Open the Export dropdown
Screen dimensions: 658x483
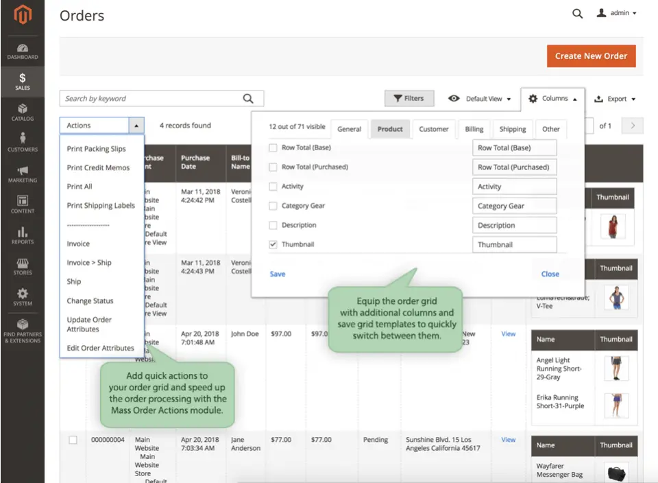coord(615,99)
